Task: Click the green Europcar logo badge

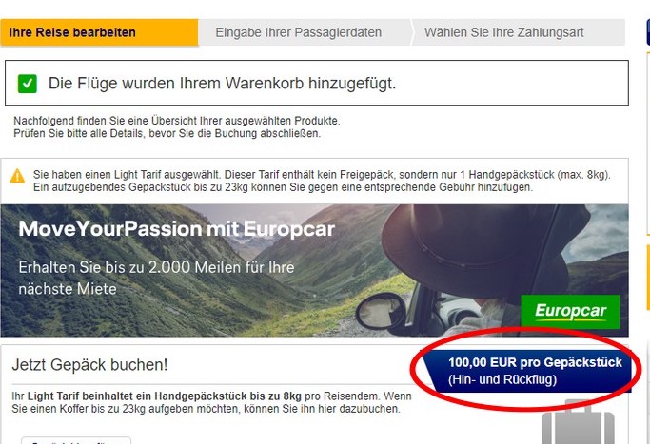Action: (x=570, y=311)
